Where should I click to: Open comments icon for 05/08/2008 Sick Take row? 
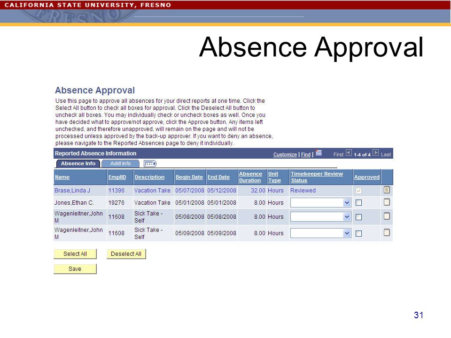point(387,216)
